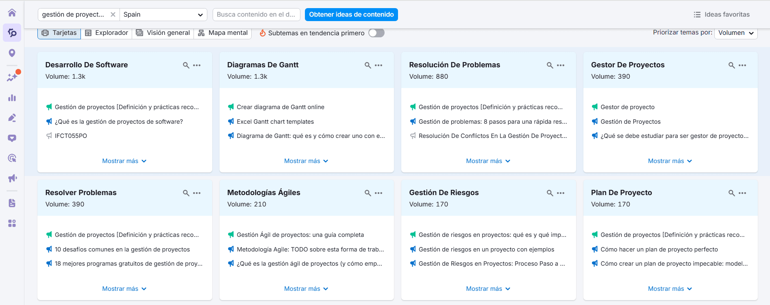The height and width of the screenshot is (305, 770).
Task: Click Obtener ideas de contenido button
Action: coord(351,15)
